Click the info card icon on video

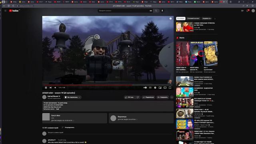170,19
